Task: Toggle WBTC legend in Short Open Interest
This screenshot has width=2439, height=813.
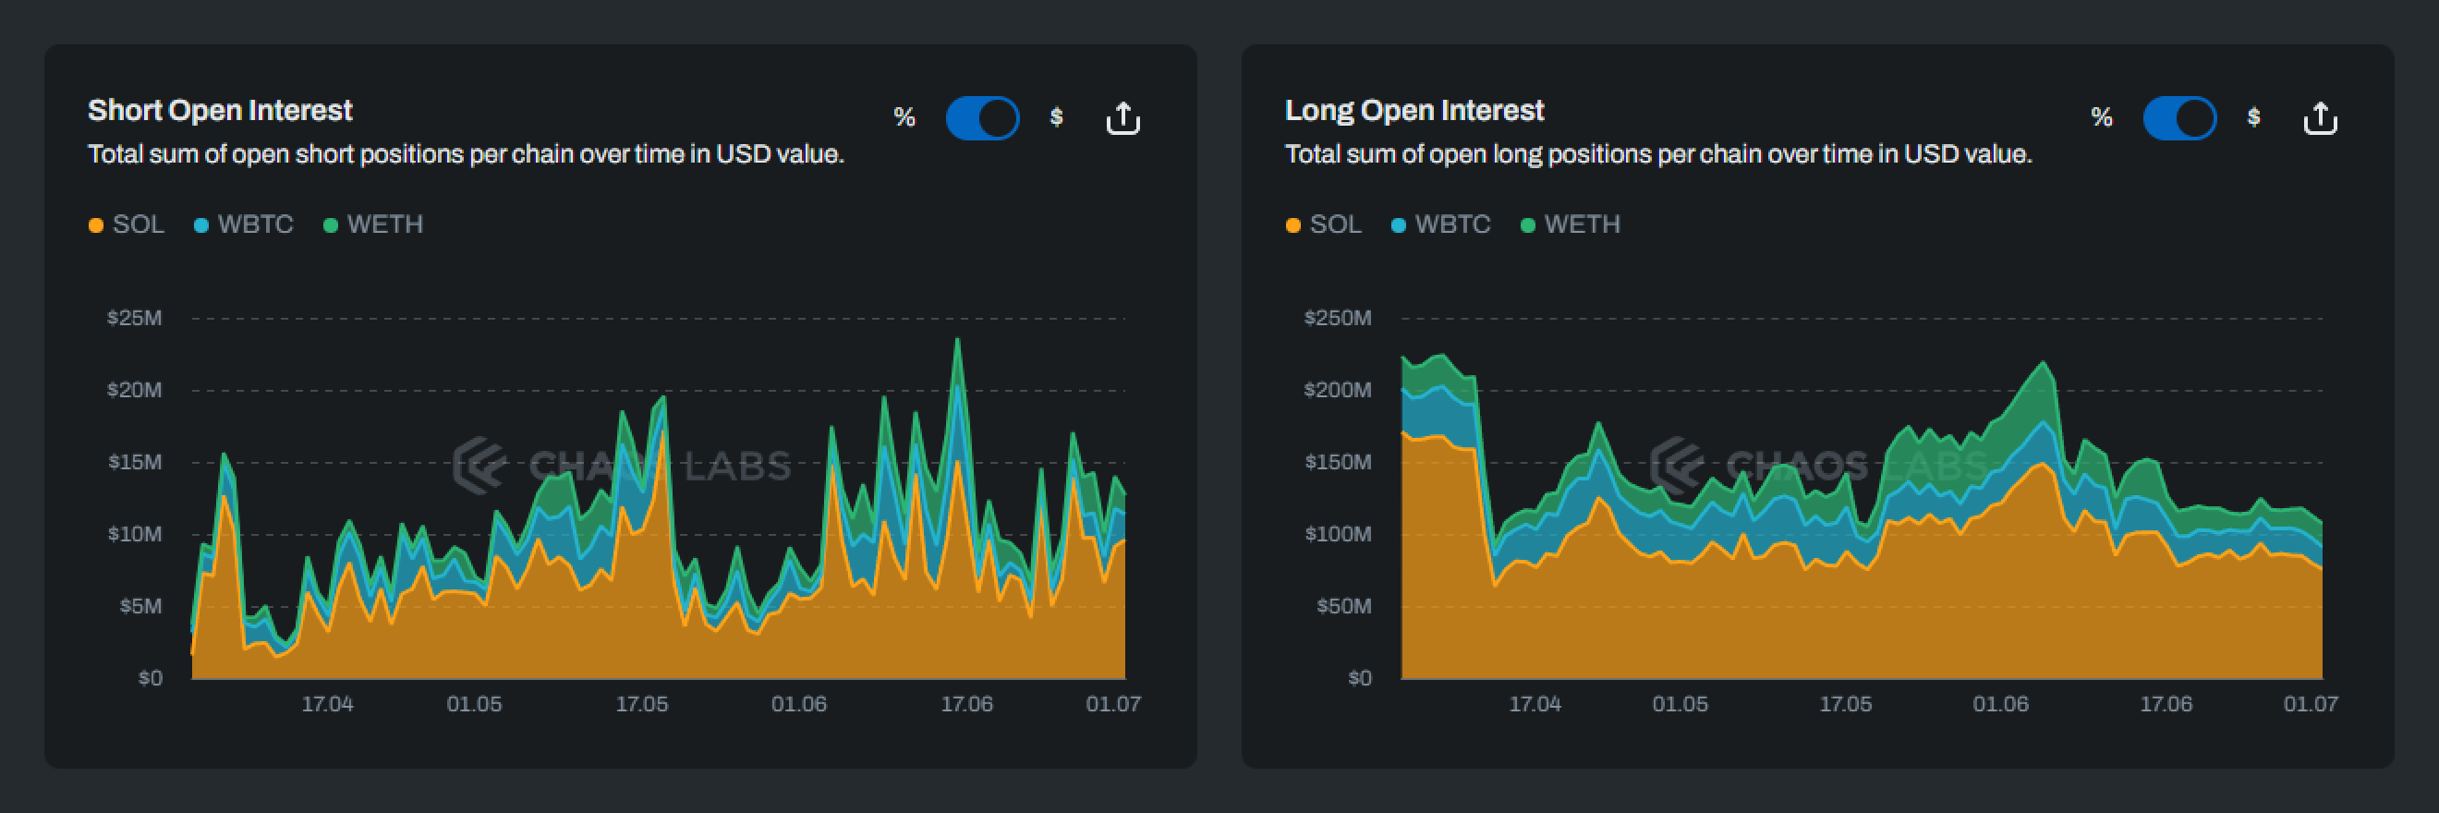Action: [x=243, y=224]
